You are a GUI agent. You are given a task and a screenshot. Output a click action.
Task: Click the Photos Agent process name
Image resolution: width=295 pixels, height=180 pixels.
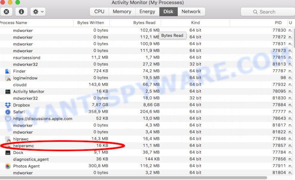pyautogui.click(x=26, y=166)
